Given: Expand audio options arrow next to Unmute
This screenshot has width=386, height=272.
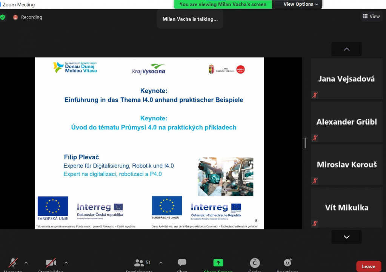Looking at the screenshot, I should click(26, 263).
